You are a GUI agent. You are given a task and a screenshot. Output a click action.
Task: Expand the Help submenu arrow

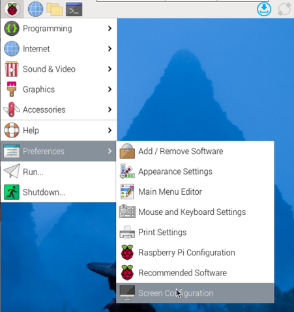[110, 130]
